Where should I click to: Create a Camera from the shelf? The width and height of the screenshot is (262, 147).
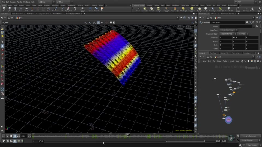(138, 9)
